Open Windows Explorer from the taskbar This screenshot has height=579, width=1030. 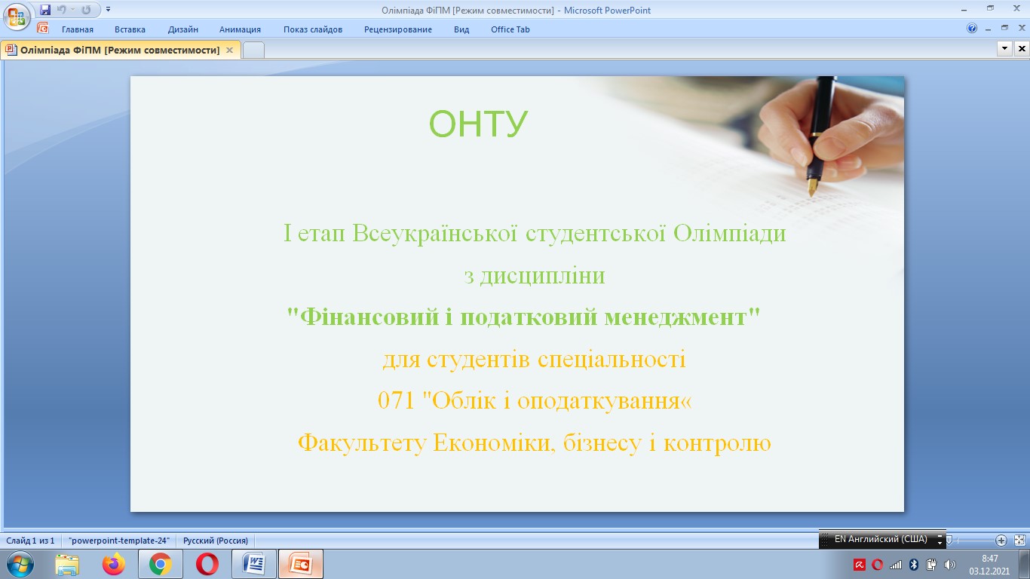(x=67, y=564)
